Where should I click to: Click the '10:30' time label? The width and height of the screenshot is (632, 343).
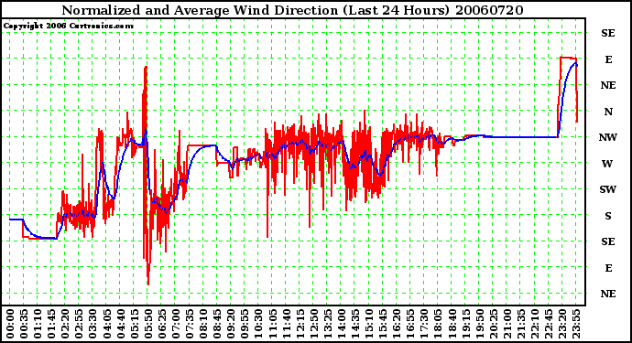tap(258, 324)
